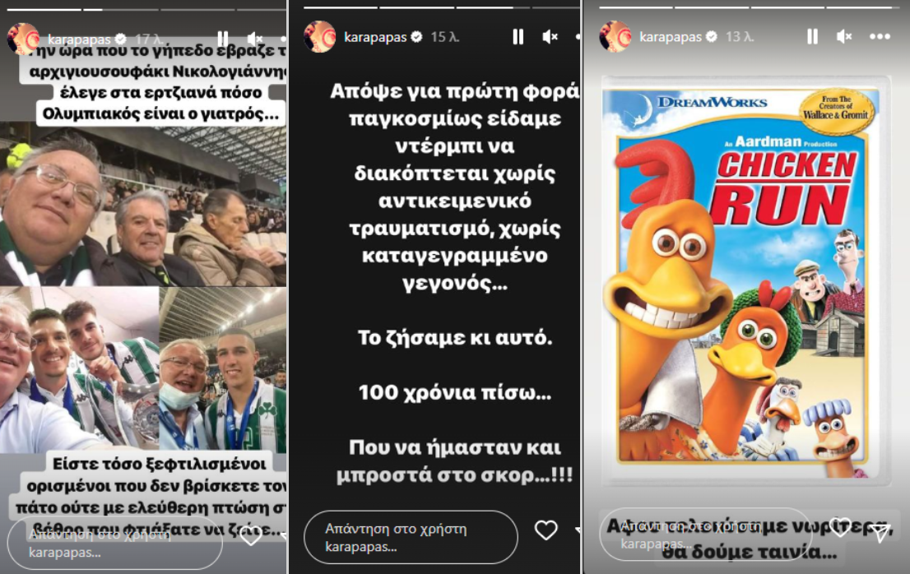The width and height of the screenshot is (910, 574).
Task: Tap the heart icon on the left story
Action: (251, 537)
